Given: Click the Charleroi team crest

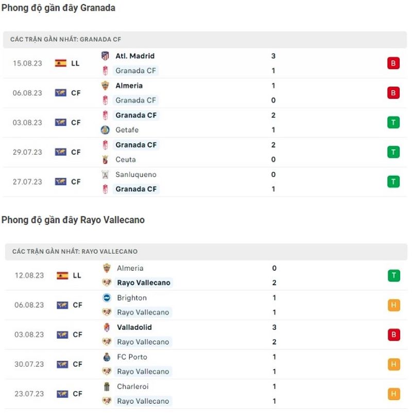Looking at the screenshot, I should 107,387.
